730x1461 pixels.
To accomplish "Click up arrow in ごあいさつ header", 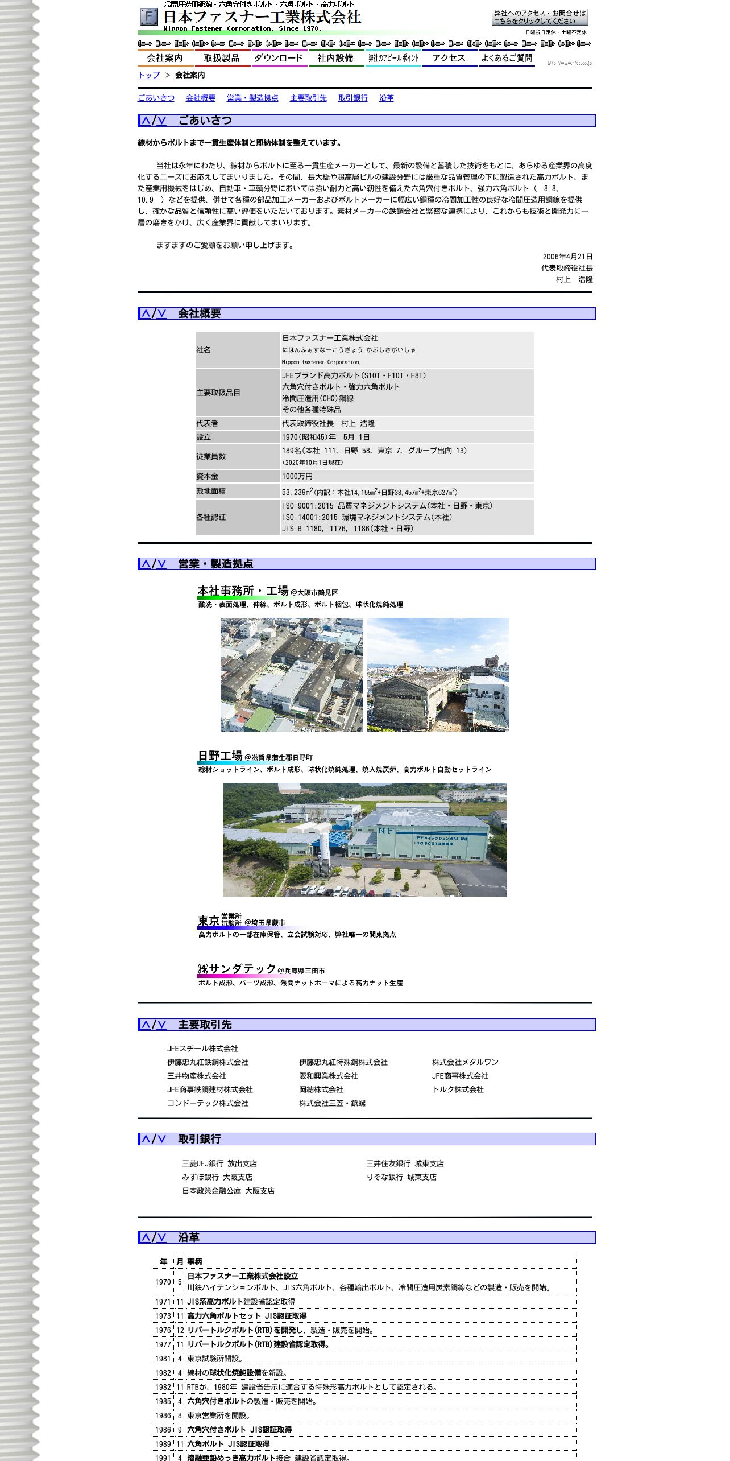I will pos(146,121).
